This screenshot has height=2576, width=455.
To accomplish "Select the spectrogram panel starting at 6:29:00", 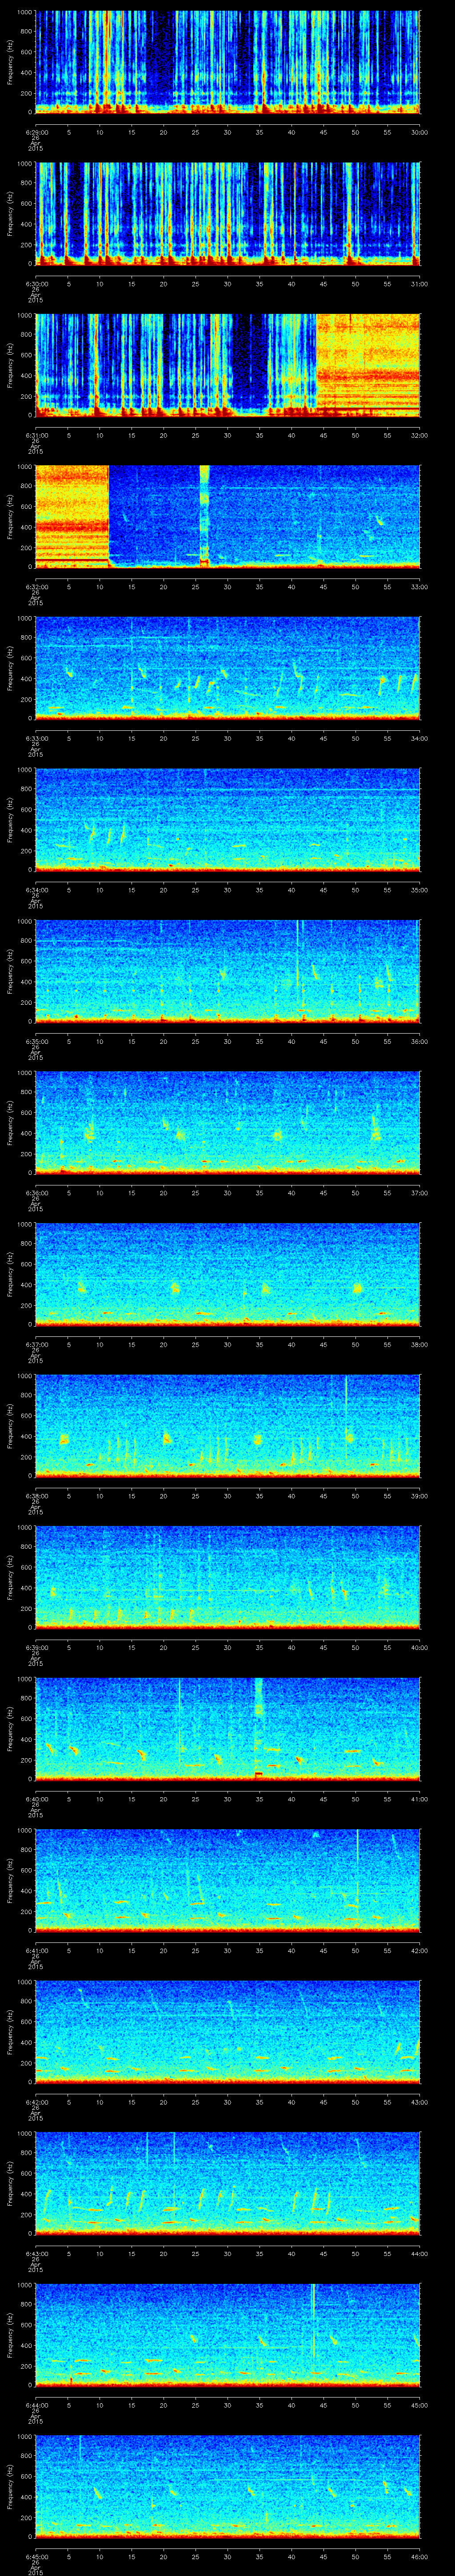I will pos(228,62).
